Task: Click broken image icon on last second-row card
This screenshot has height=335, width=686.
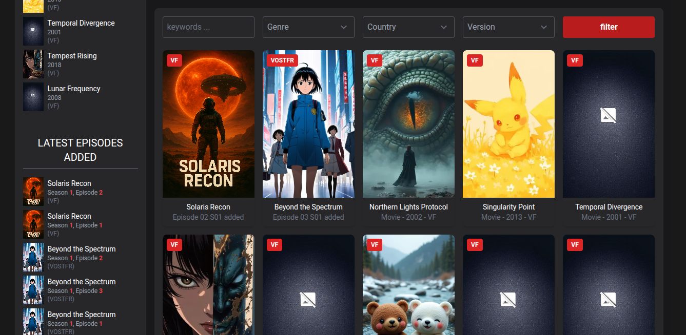Action: [x=609, y=300]
